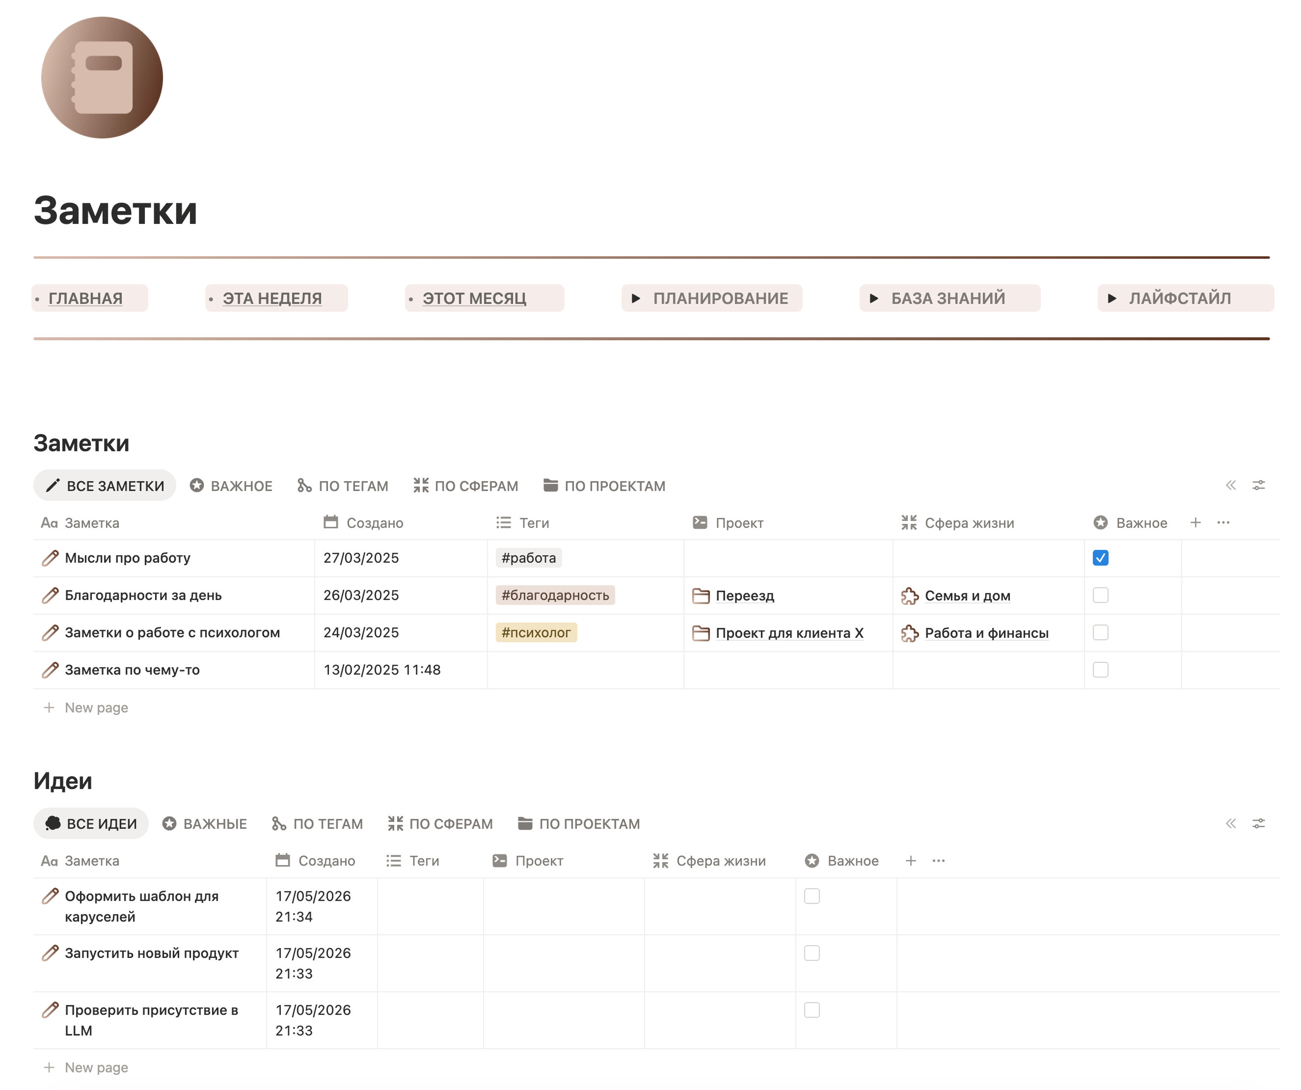Viewport: 1301px width, 1090px height.
Task: Click folder icon beside Переезд
Action: point(701,596)
